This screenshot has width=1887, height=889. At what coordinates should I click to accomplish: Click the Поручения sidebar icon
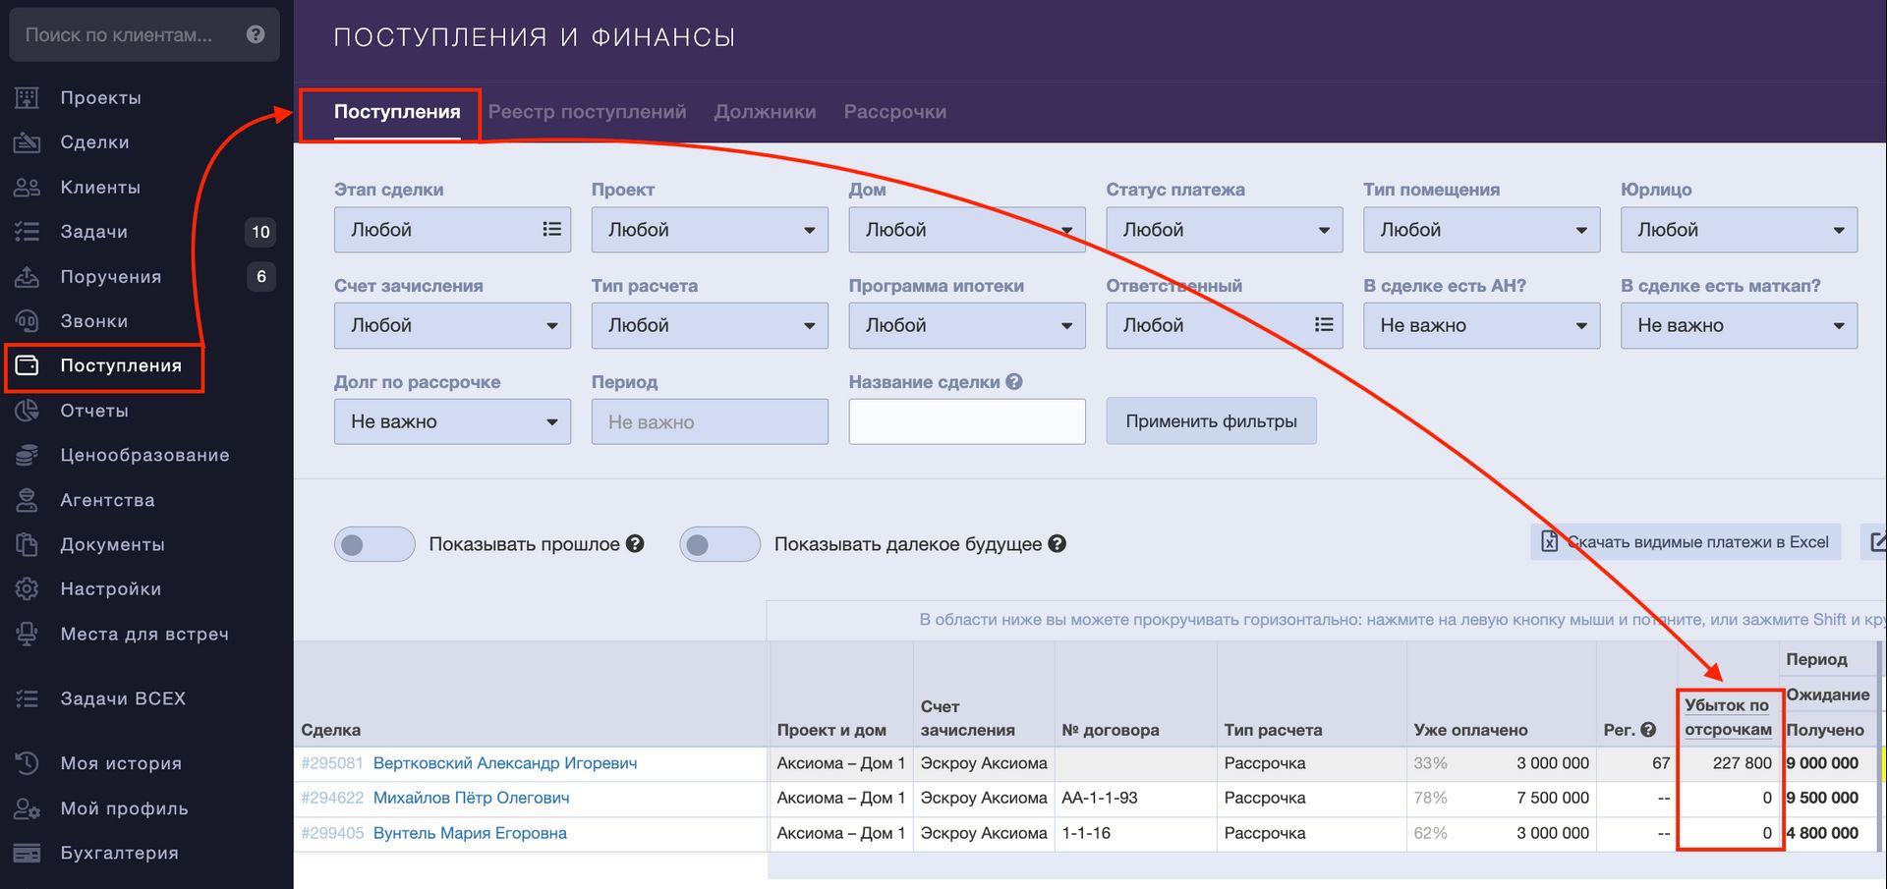pos(27,276)
